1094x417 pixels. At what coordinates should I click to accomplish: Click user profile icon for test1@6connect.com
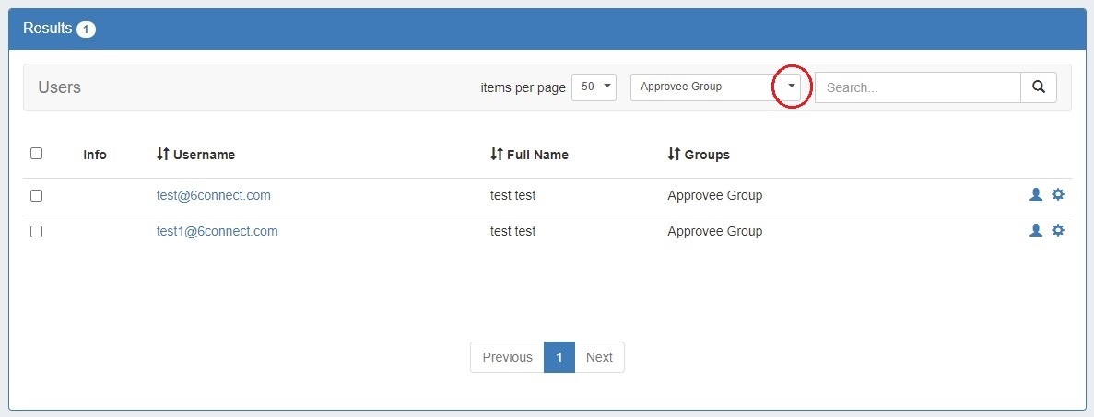(x=1036, y=230)
